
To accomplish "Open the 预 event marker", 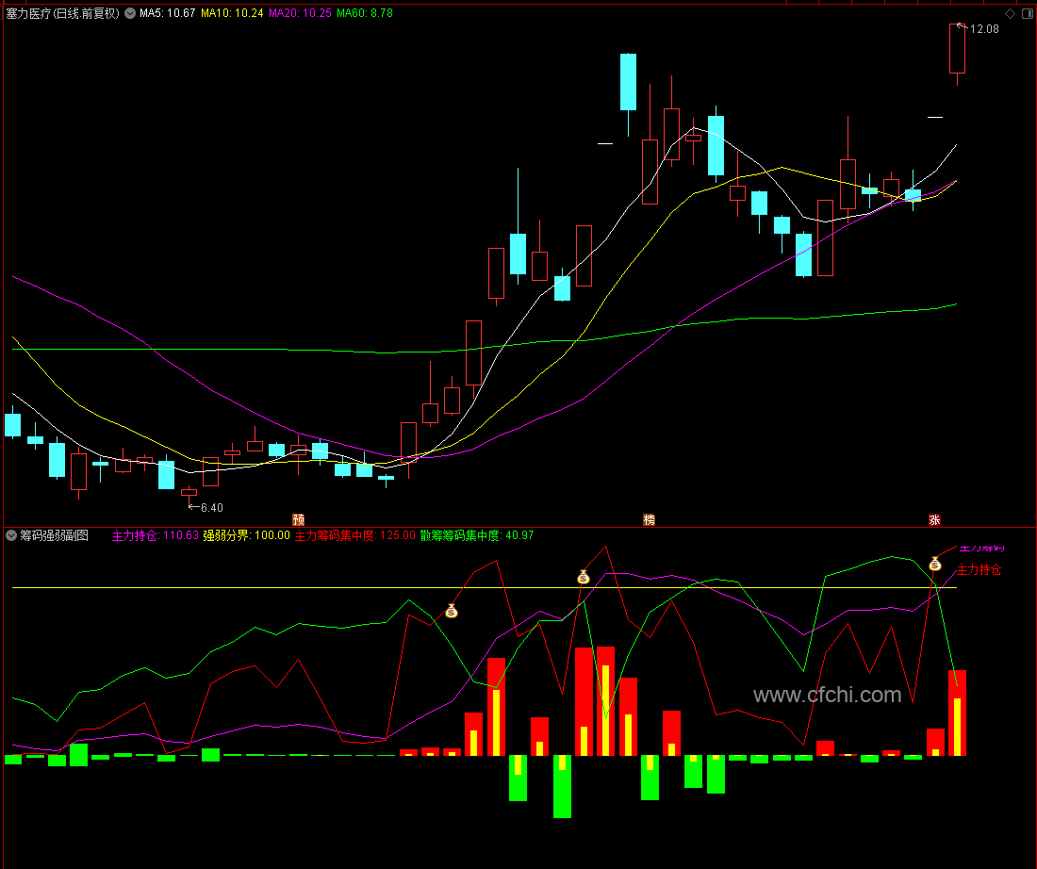I will coord(298,520).
